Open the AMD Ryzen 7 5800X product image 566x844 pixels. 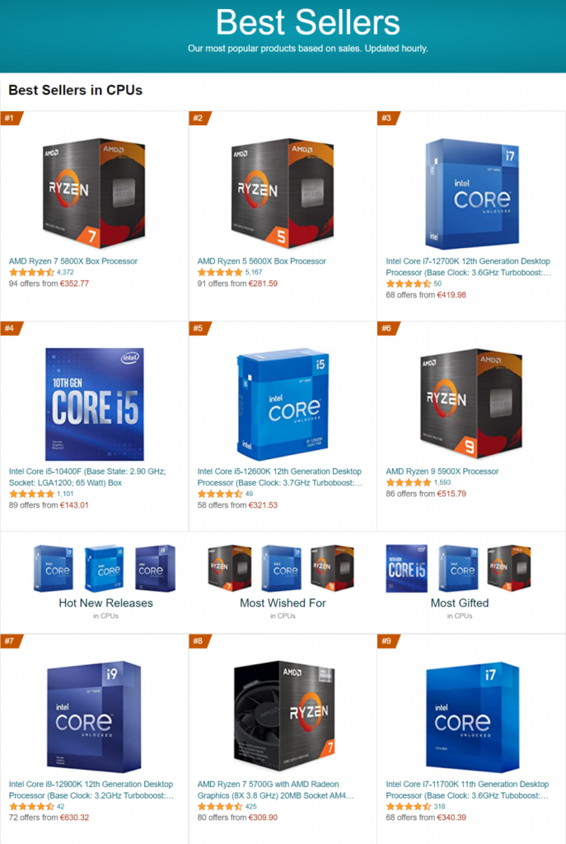(x=94, y=193)
